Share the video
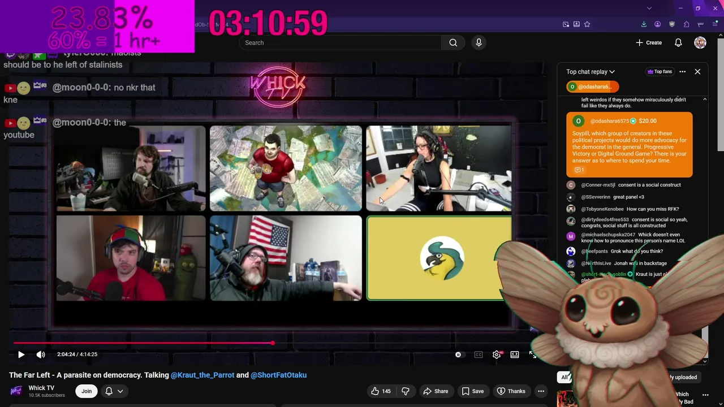The width and height of the screenshot is (724, 407). tap(436, 391)
